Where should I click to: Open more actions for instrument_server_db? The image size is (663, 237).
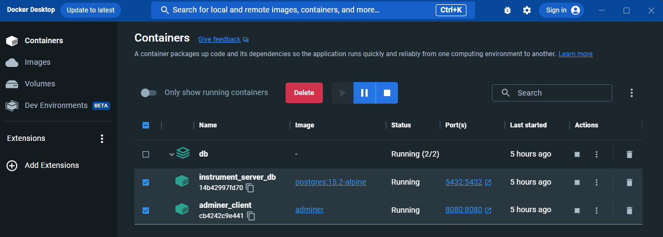(x=597, y=182)
